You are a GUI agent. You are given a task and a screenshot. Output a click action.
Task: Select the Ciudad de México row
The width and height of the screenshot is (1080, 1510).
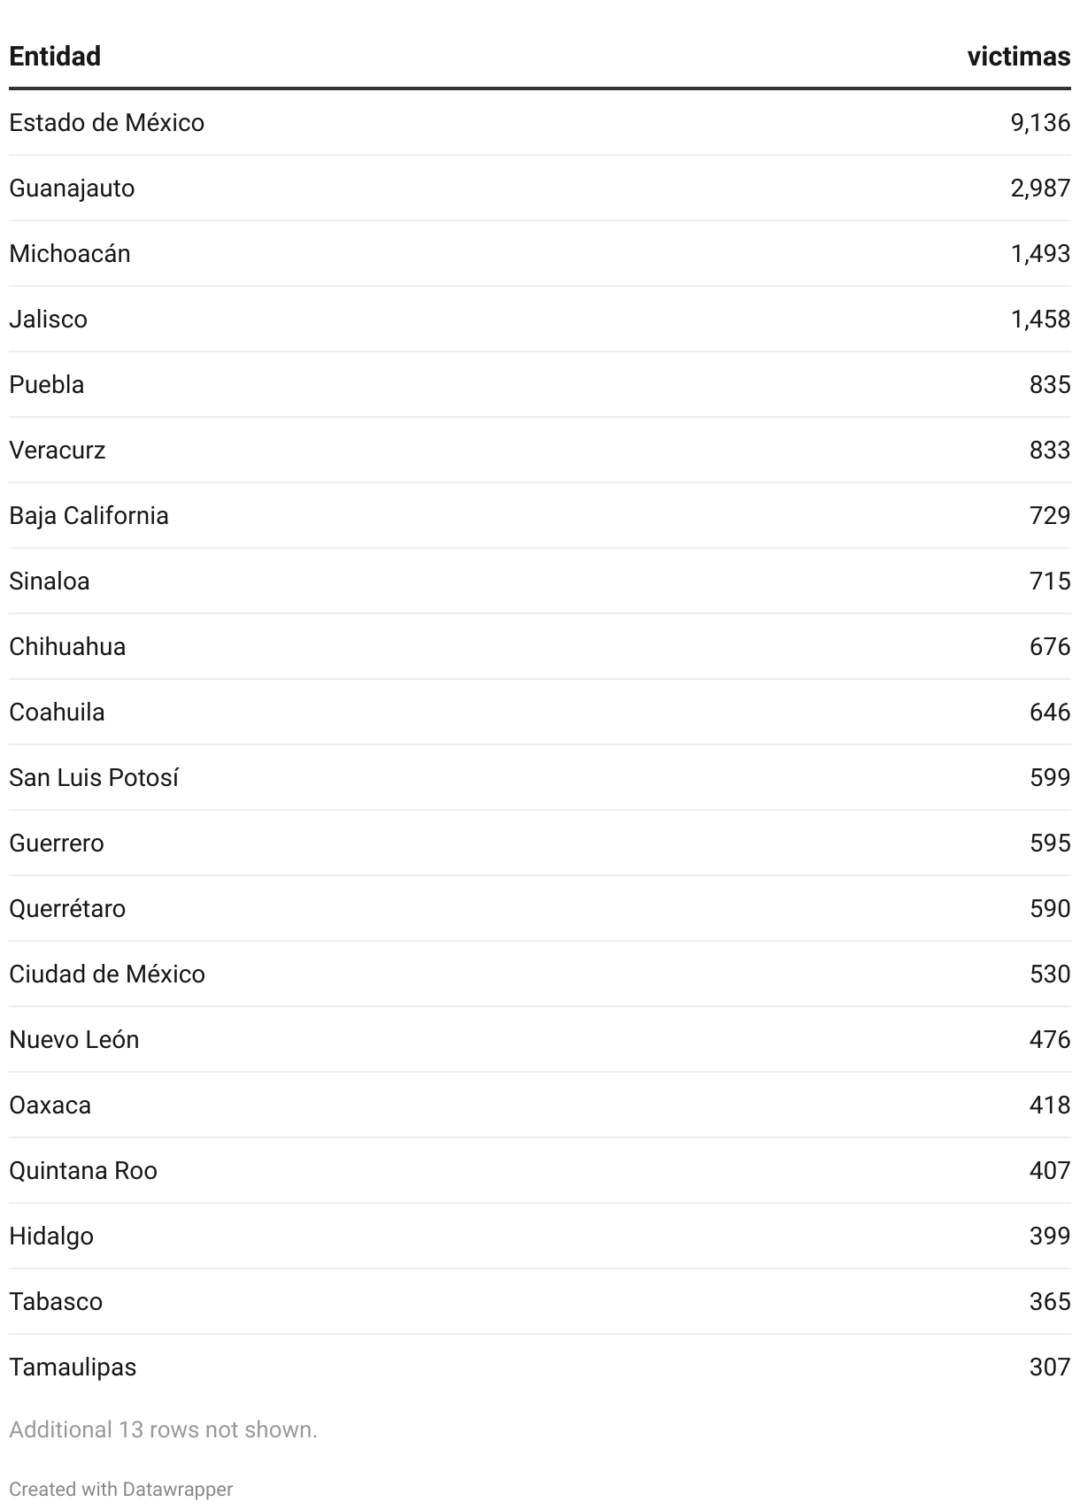click(540, 974)
